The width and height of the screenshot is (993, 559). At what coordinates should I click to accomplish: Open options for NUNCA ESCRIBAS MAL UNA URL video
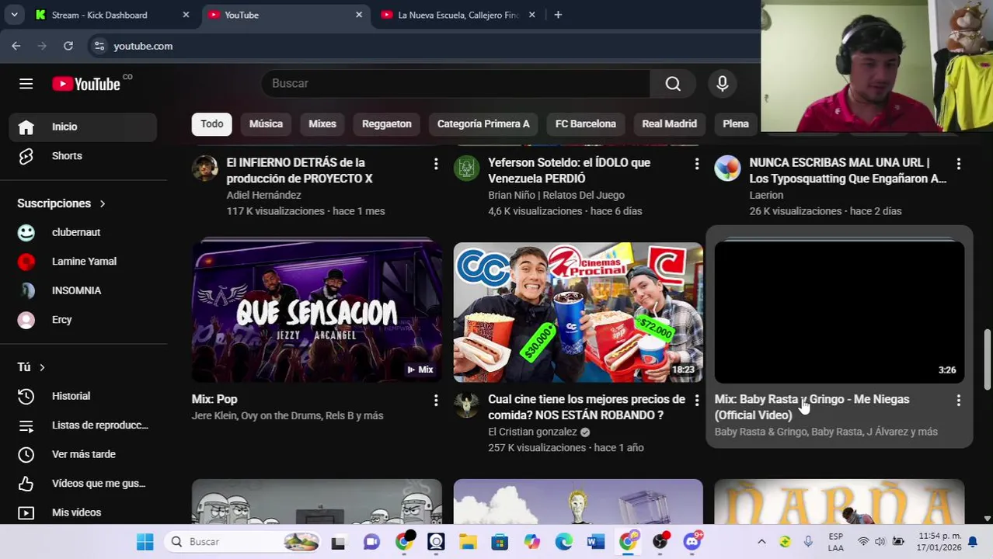(x=958, y=164)
